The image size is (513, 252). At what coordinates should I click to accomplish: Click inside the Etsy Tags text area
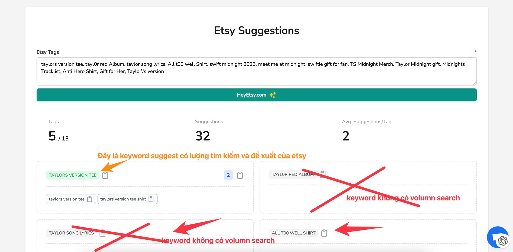click(256, 71)
